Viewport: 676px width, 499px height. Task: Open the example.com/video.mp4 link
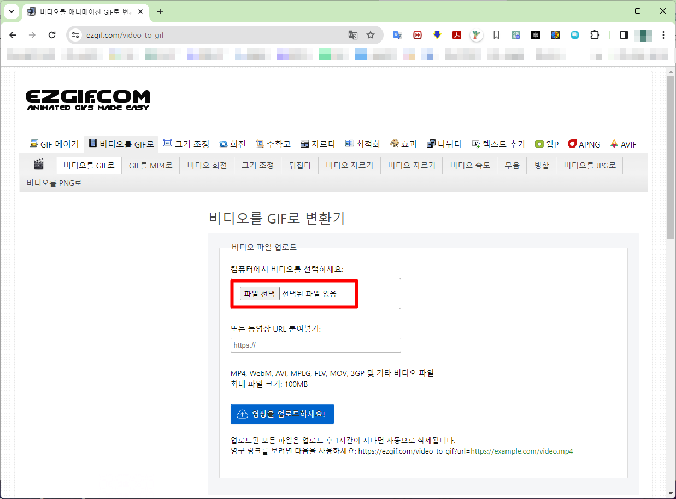(522, 451)
